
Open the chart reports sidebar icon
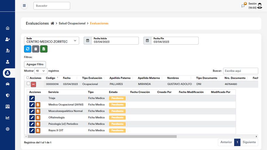7,118
